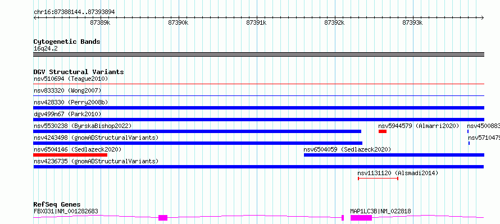Click the nsv6504059 (Sedlazeck2020) label
This screenshot has width=500, height=224.
(x=347, y=149)
